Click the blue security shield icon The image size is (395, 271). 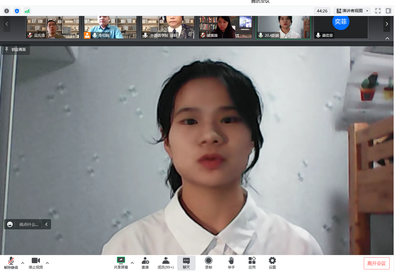tap(17, 11)
